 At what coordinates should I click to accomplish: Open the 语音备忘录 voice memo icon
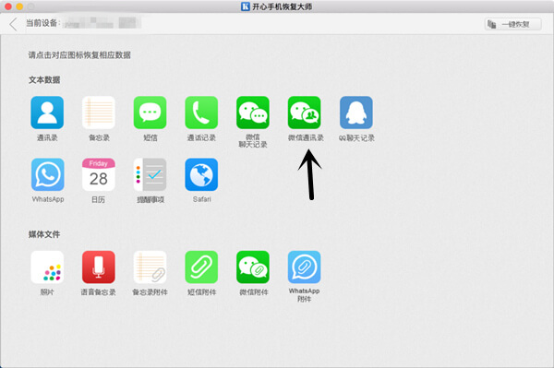point(99,267)
